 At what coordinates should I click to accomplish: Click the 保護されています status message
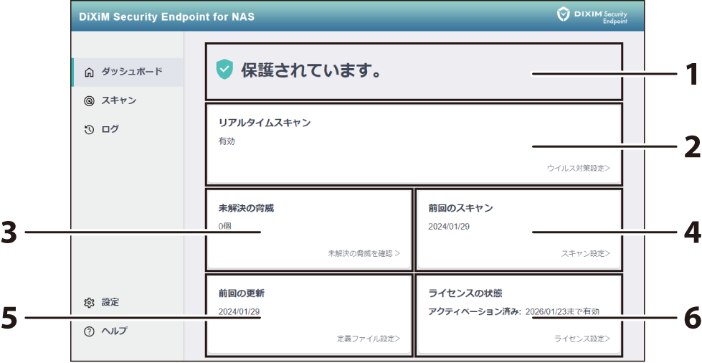tap(310, 70)
